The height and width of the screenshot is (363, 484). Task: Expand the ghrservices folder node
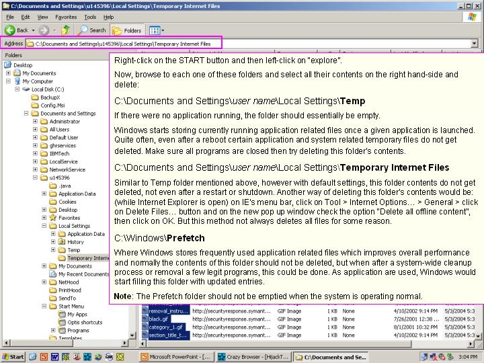pos(35,145)
